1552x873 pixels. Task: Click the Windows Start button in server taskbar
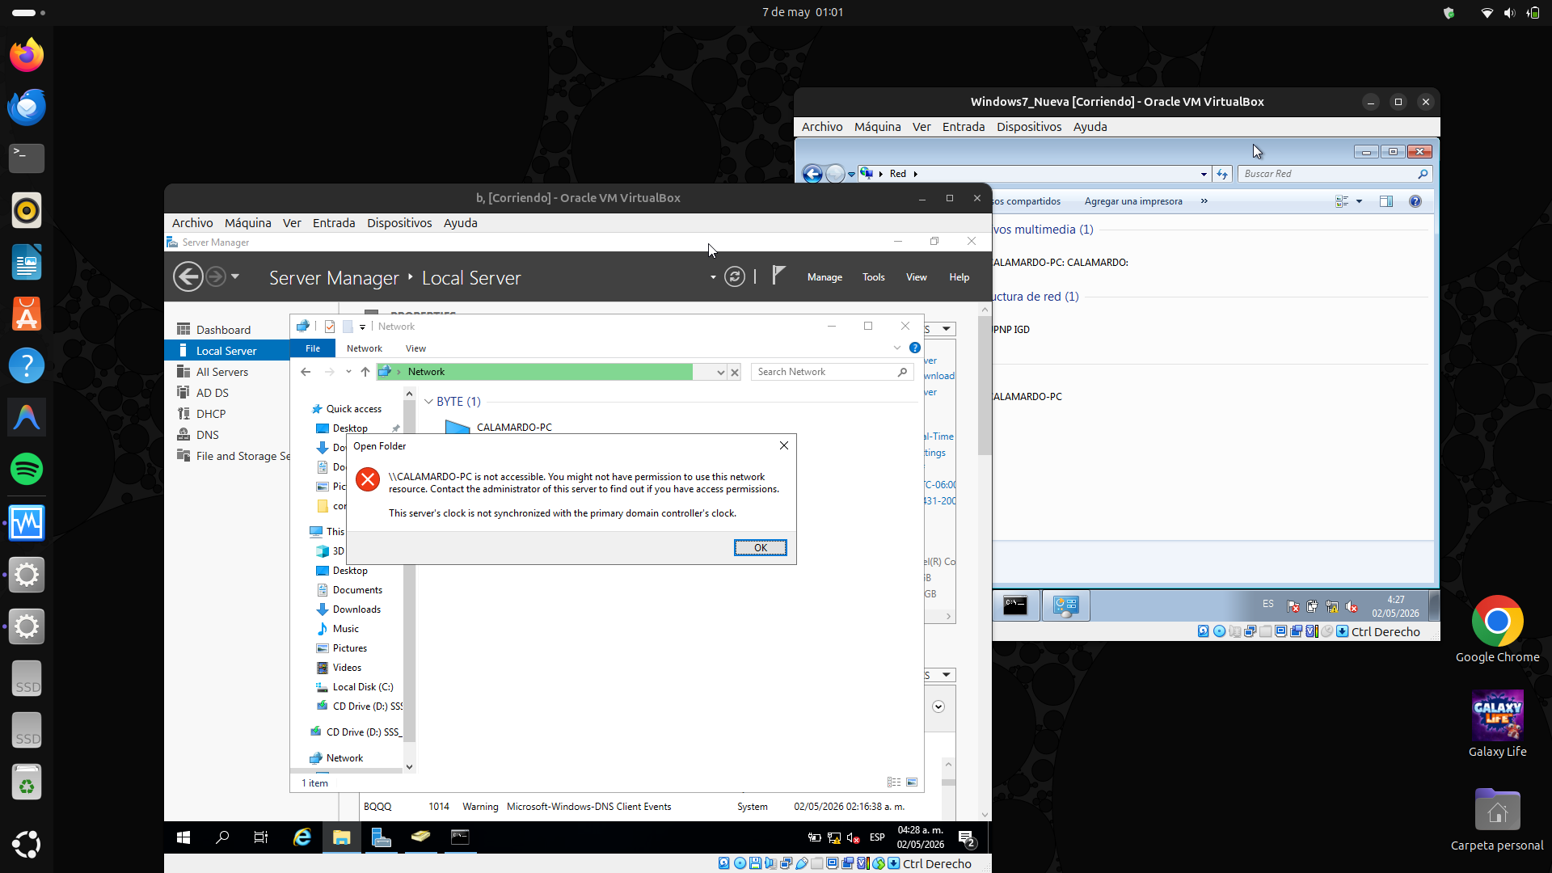pyautogui.click(x=183, y=837)
